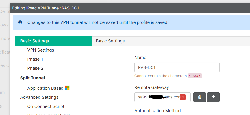
Task: Select Application Based split tunnel
Action: [x=45, y=88]
